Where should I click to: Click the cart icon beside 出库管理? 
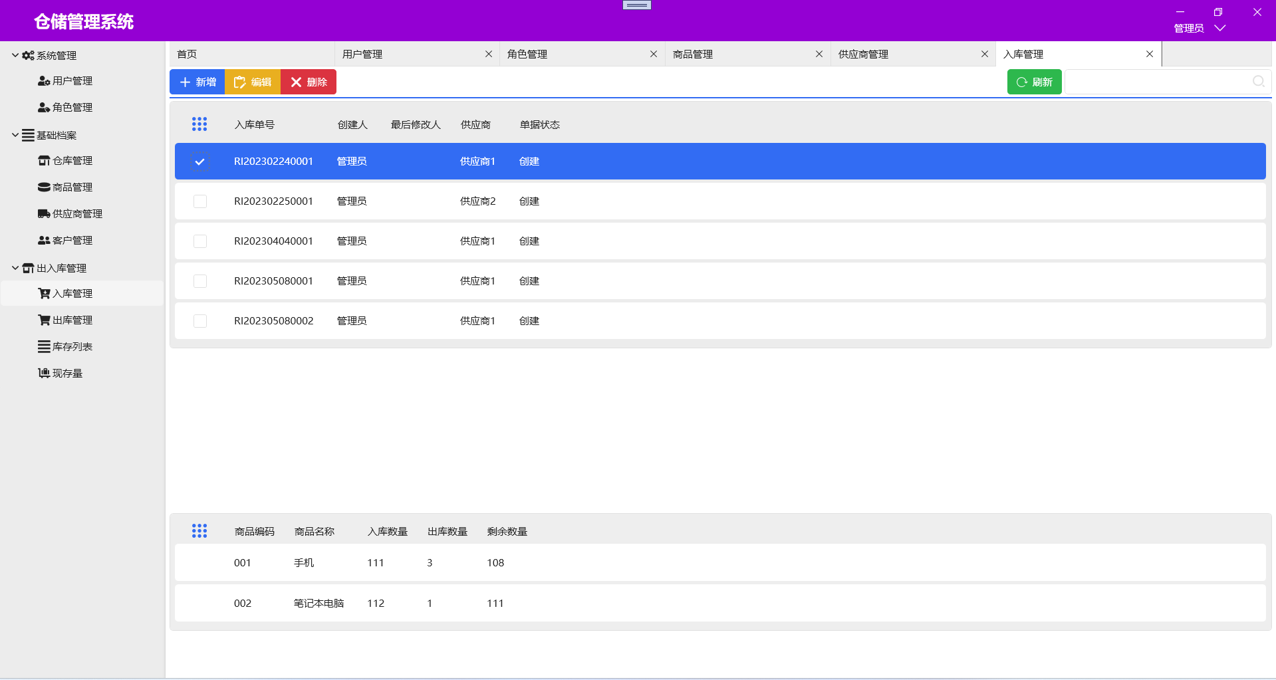(x=44, y=320)
